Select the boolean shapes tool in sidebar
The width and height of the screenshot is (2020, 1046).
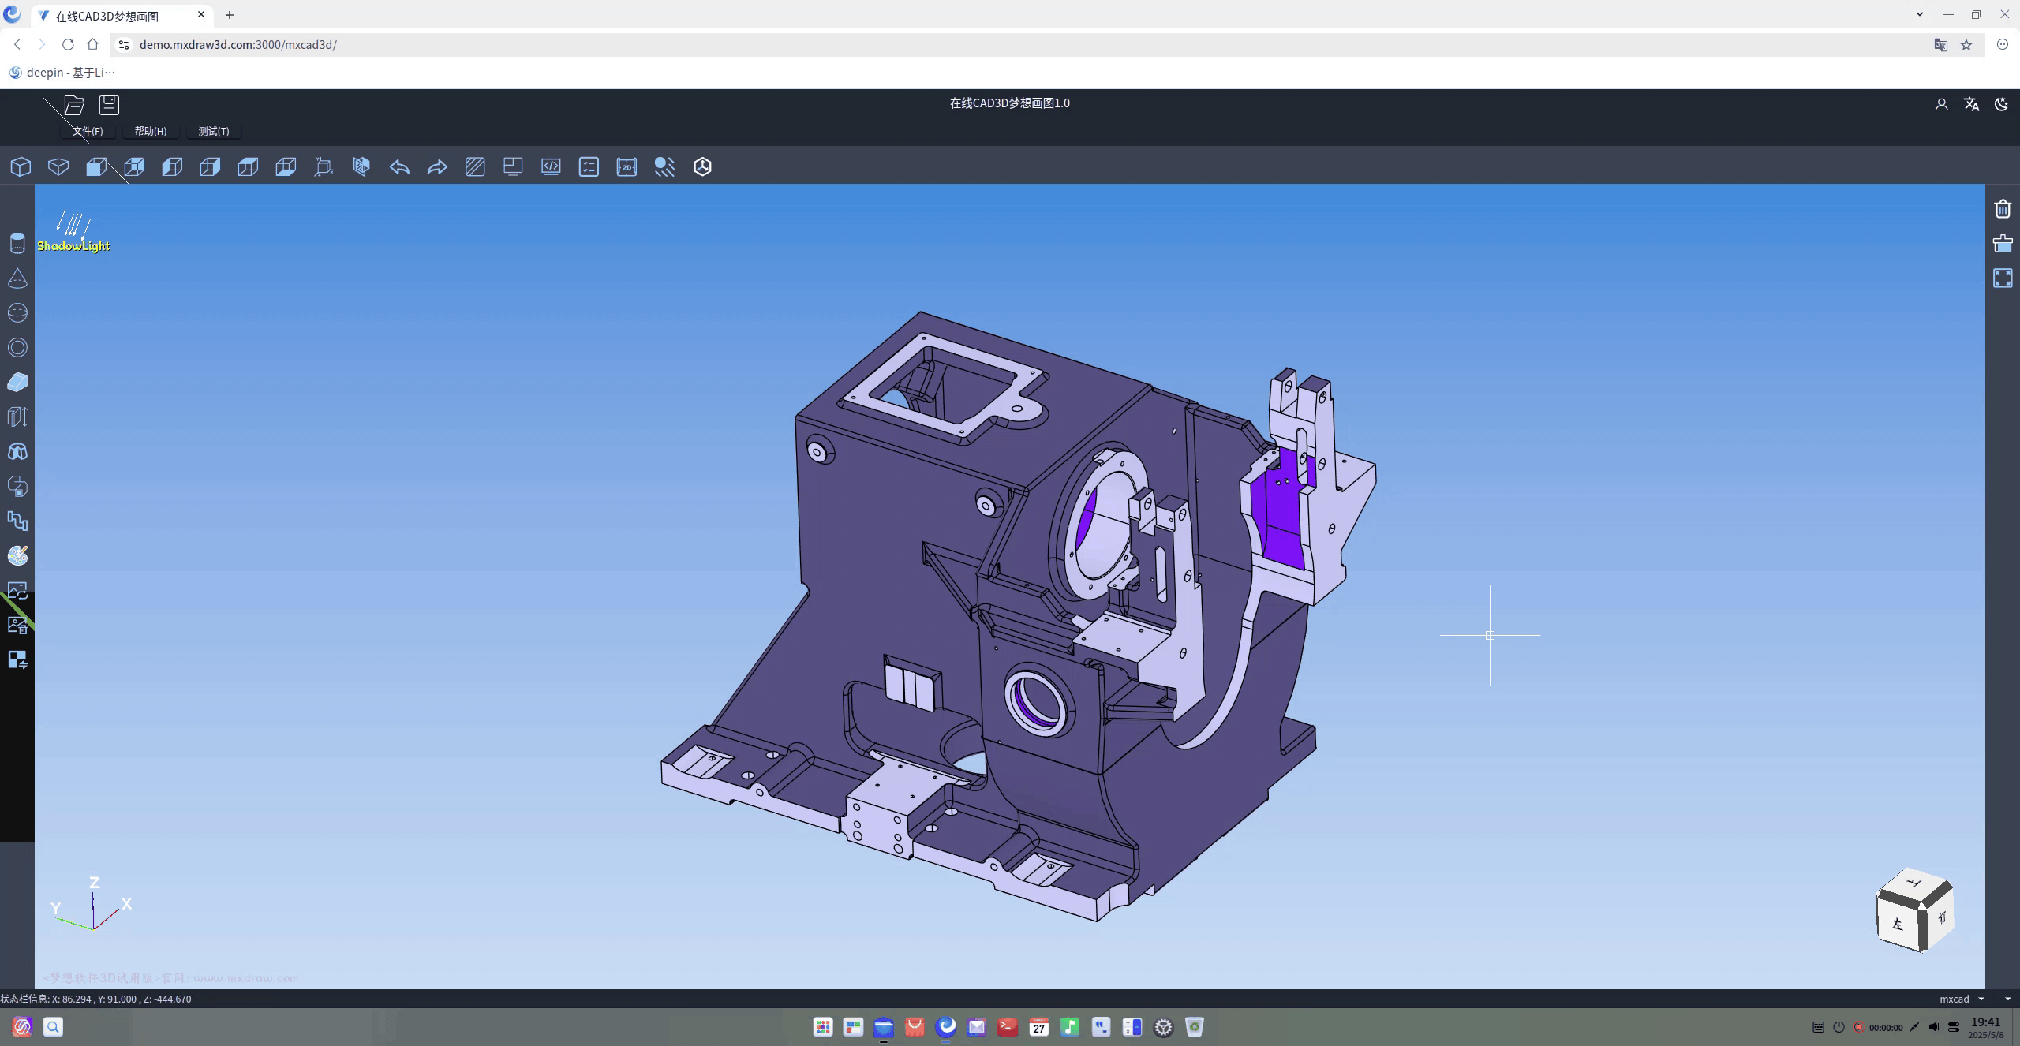[17, 487]
